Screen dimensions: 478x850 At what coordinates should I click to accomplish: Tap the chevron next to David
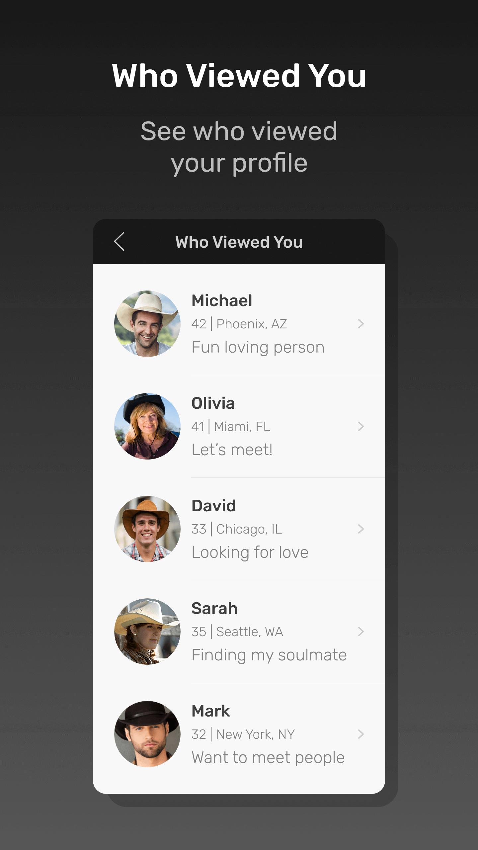[361, 529]
